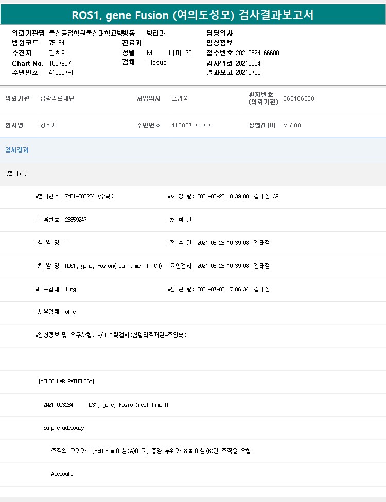
Task: Select the 대표검체 value lung
Action: (x=71, y=289)
